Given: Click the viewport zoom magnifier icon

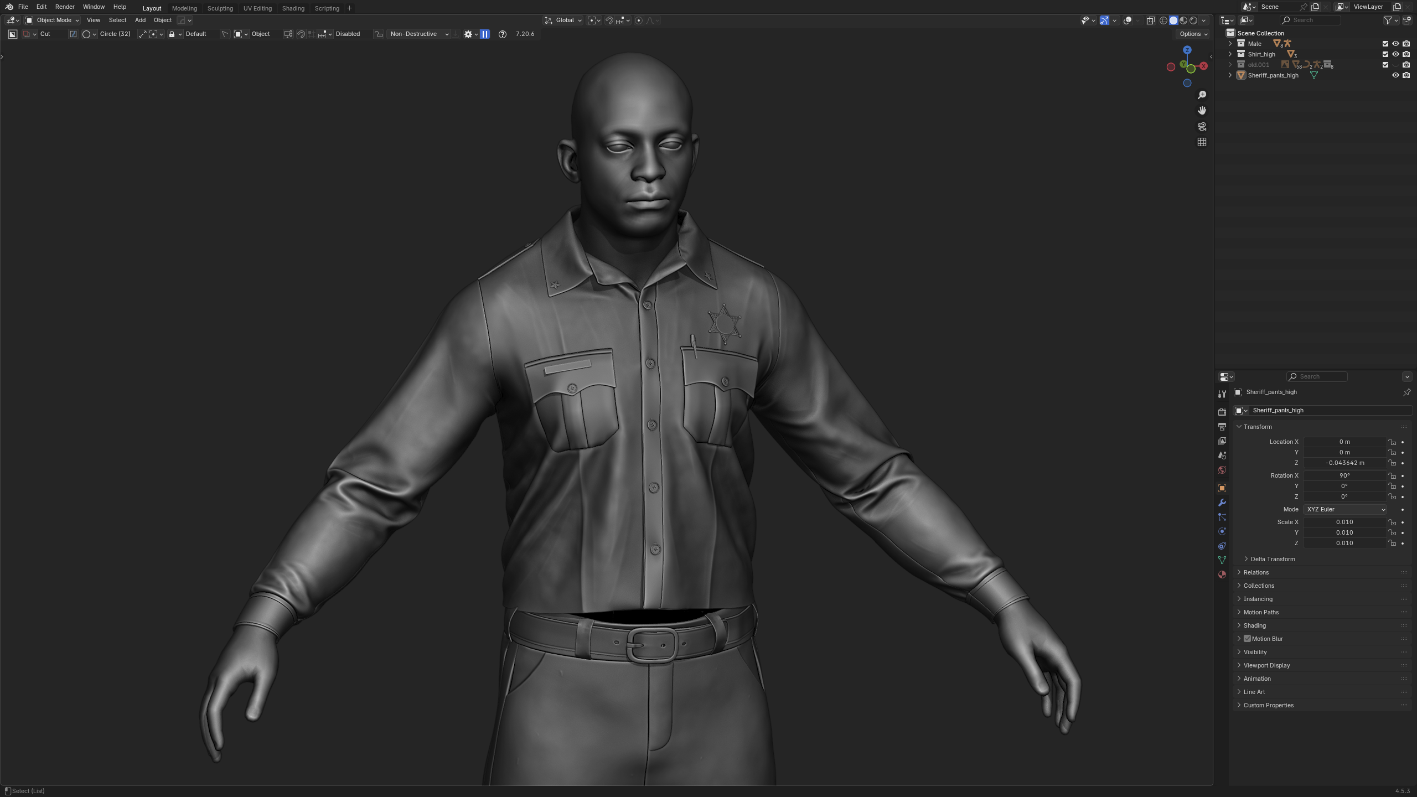Looking at the screenshot, I should tap(1202, 95).
